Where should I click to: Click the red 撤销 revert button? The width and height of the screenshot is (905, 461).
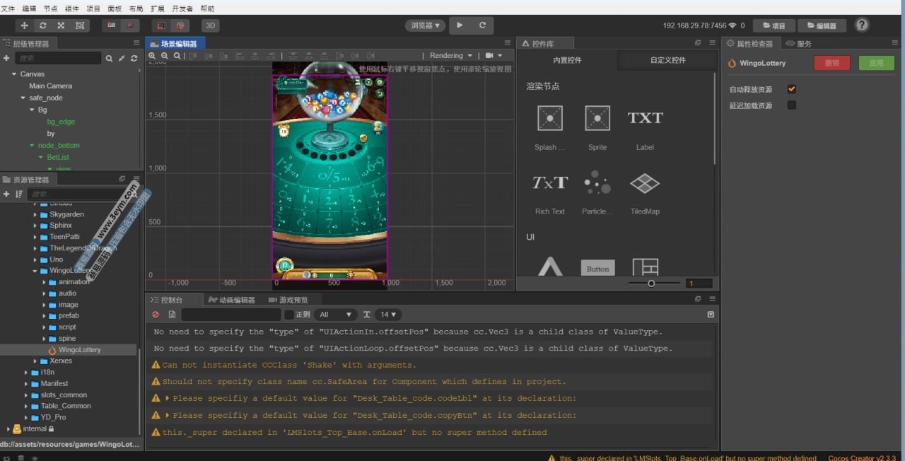(x=832, y=63)
